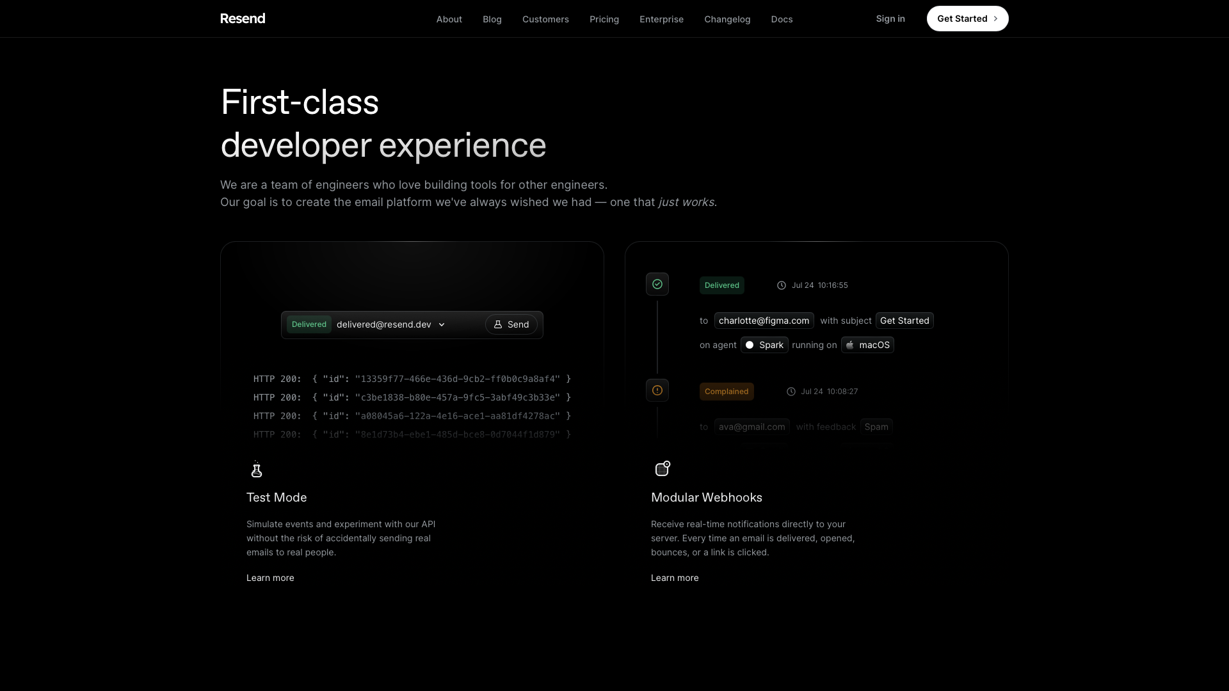This screenshot has height=691, width=1229.
Task: Open the Docs link
Action: (x=782, y=19)
